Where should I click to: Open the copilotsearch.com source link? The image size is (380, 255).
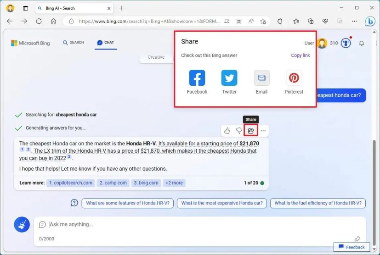[x=70, y=183]
